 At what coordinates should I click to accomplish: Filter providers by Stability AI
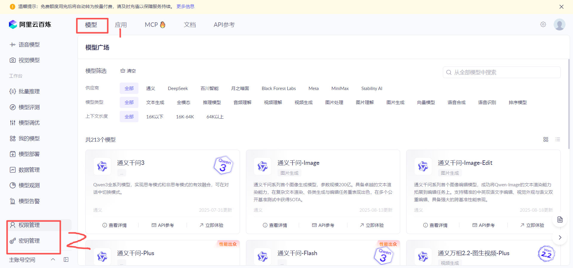[x=372, y=89]
